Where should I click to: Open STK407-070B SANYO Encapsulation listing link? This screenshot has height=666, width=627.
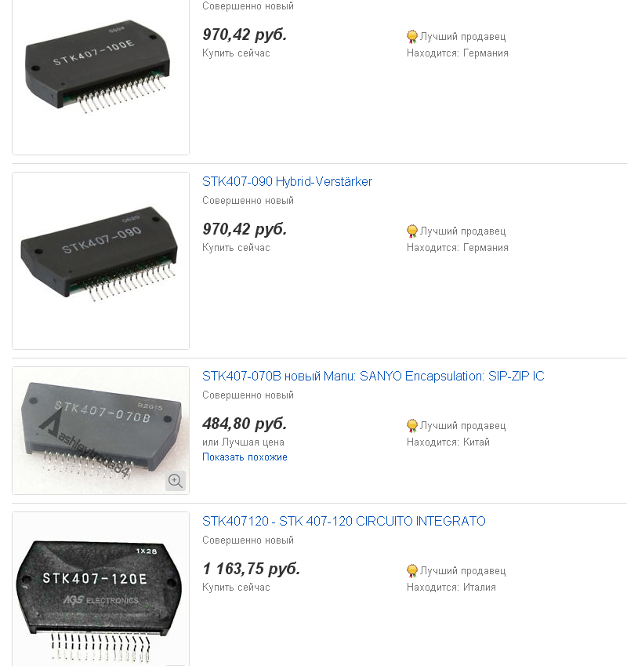click(x=373, y=377)
